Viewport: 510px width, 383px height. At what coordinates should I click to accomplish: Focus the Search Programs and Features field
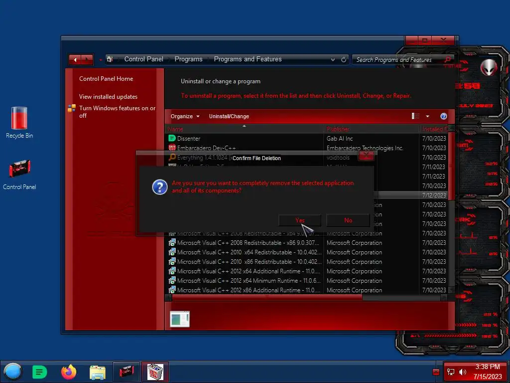398,60
